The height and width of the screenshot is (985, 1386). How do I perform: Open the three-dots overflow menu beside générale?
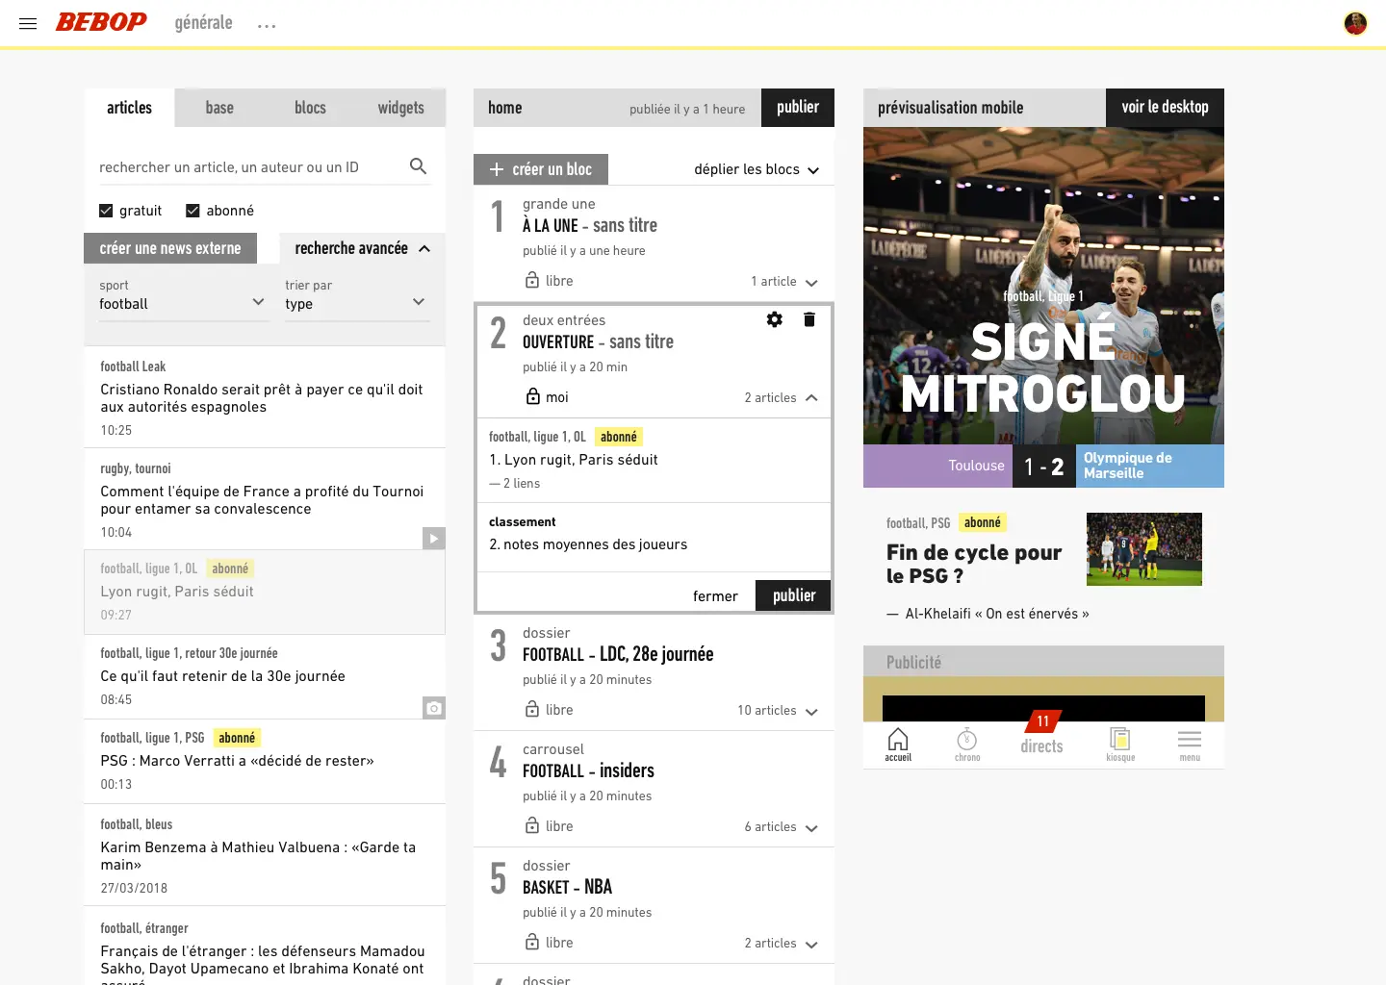tap(267, 26)
